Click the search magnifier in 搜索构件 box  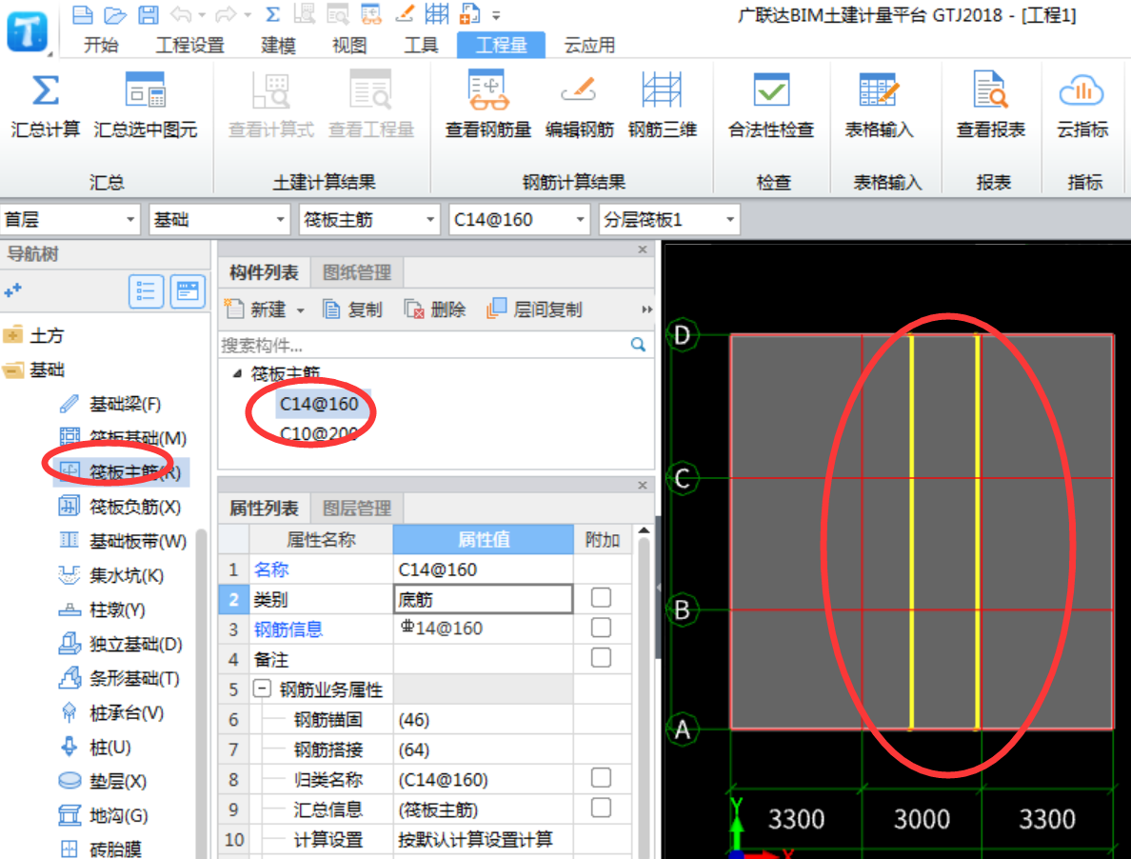[638, 345]
